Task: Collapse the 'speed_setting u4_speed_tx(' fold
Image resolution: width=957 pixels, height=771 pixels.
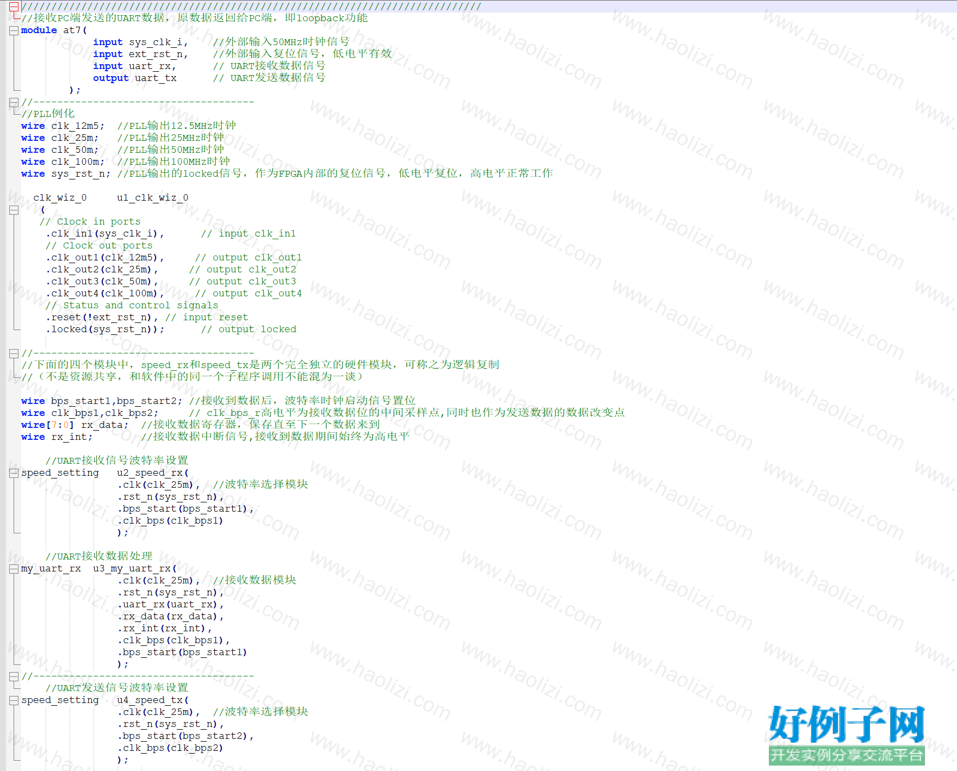Action: click(14, 700)
